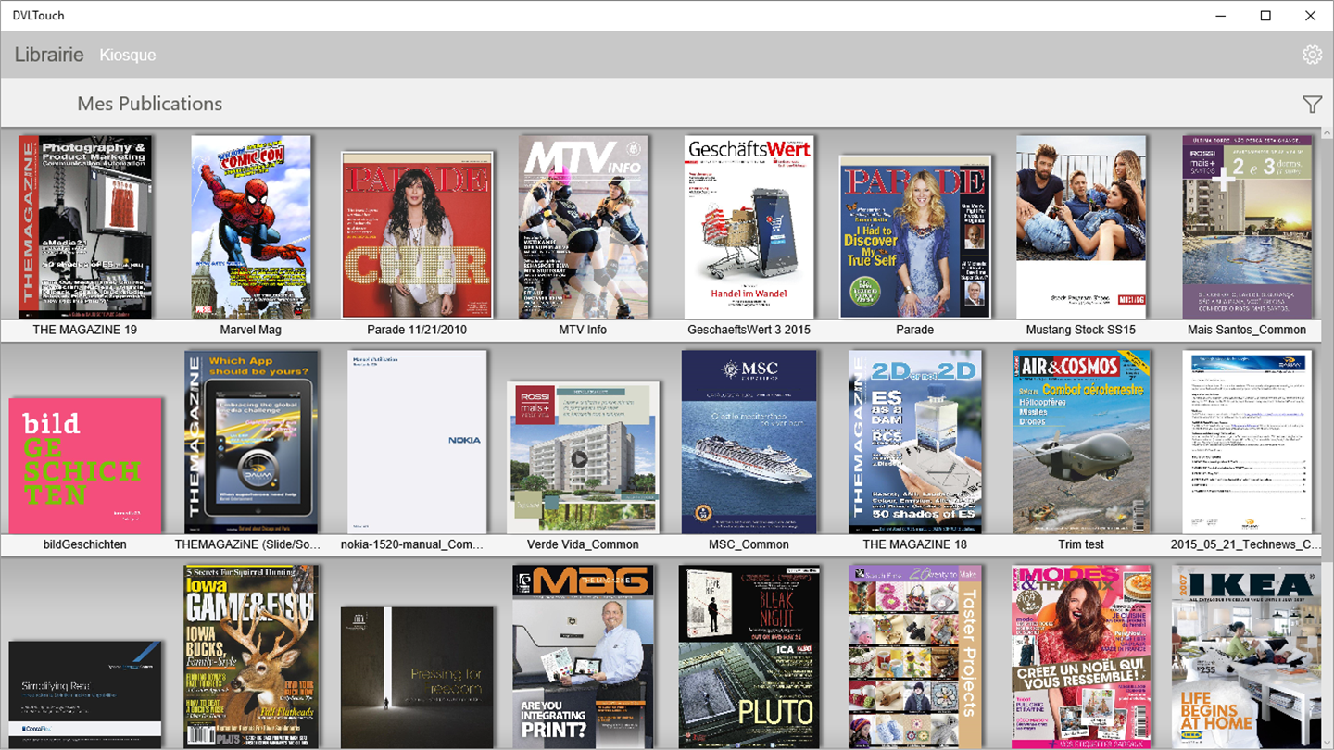Open the Mais Santos_Common cover
Screen dimensions: 1334x750
pos(1247,227)
